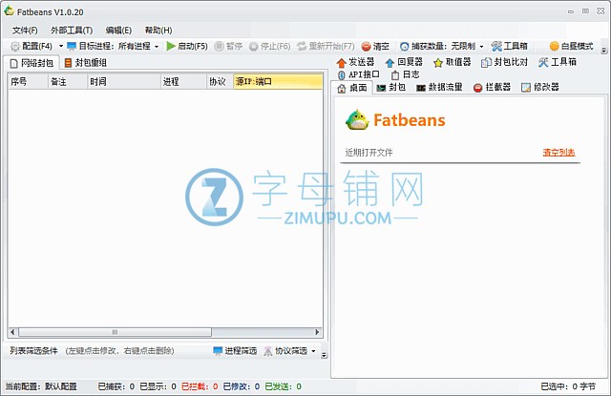
Task: Click the 启动(F5) start capture button
Action: 186,46
